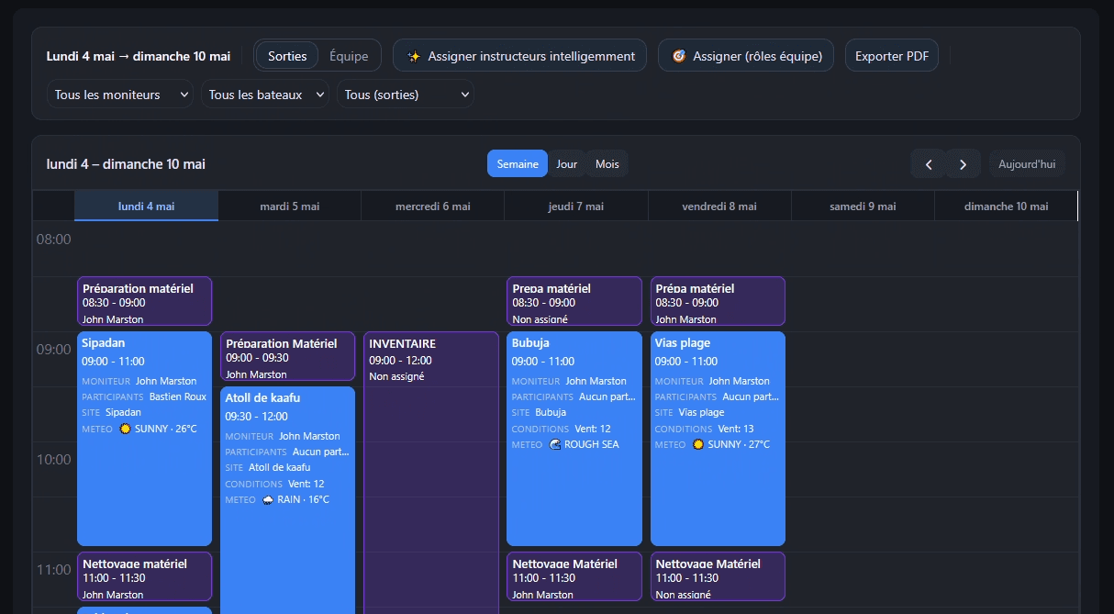Click the mercredi 6 mai column header
The width and height of the screenshot is (1114, 614).
tap(433, 207)
